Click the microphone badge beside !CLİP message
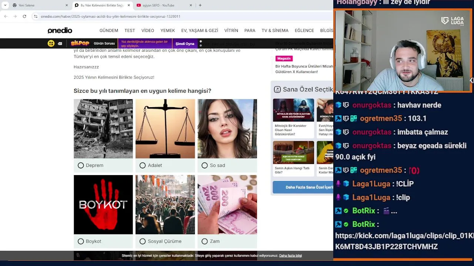Screen dimensions: 474x266 [x=338, y=184]
